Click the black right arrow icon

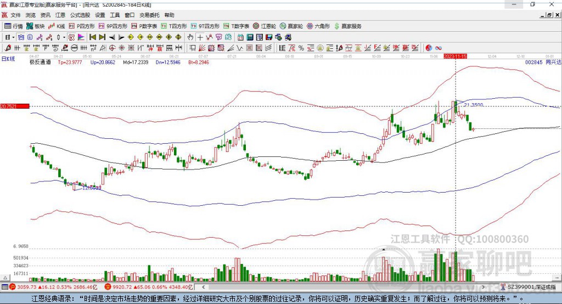pyautogui.click(x=121, y=37)
